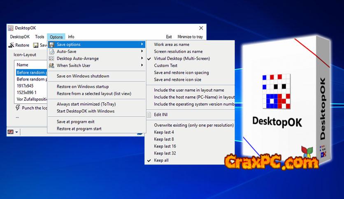The width and height of the screenshot is (344, 199).
Task: Open the Options menu
Action: click(56, 37)
